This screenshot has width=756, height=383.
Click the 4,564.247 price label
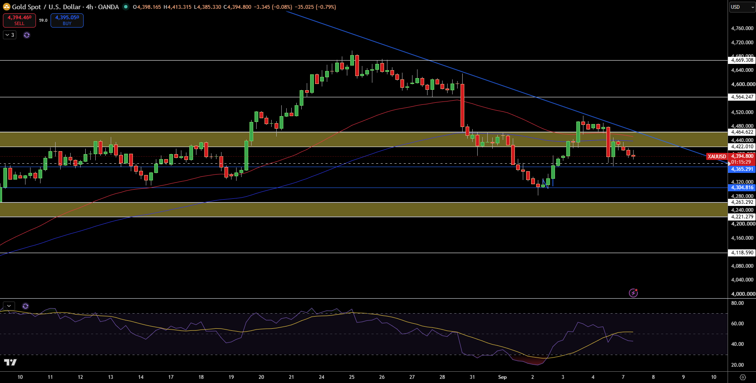tap(742, 97)
